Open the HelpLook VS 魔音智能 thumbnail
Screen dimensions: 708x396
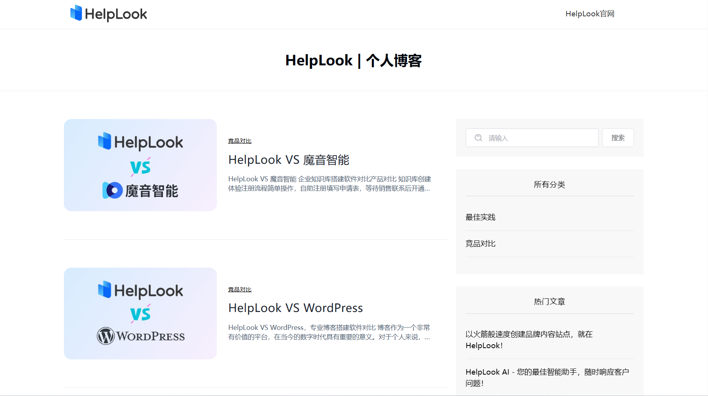pos(140,165)
